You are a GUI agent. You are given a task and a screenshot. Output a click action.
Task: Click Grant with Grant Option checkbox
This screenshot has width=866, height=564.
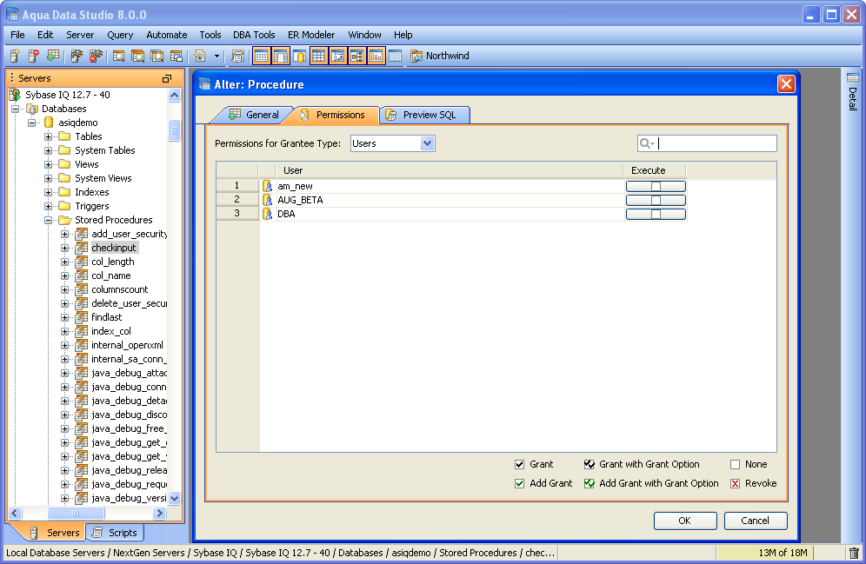pos(590,464)
